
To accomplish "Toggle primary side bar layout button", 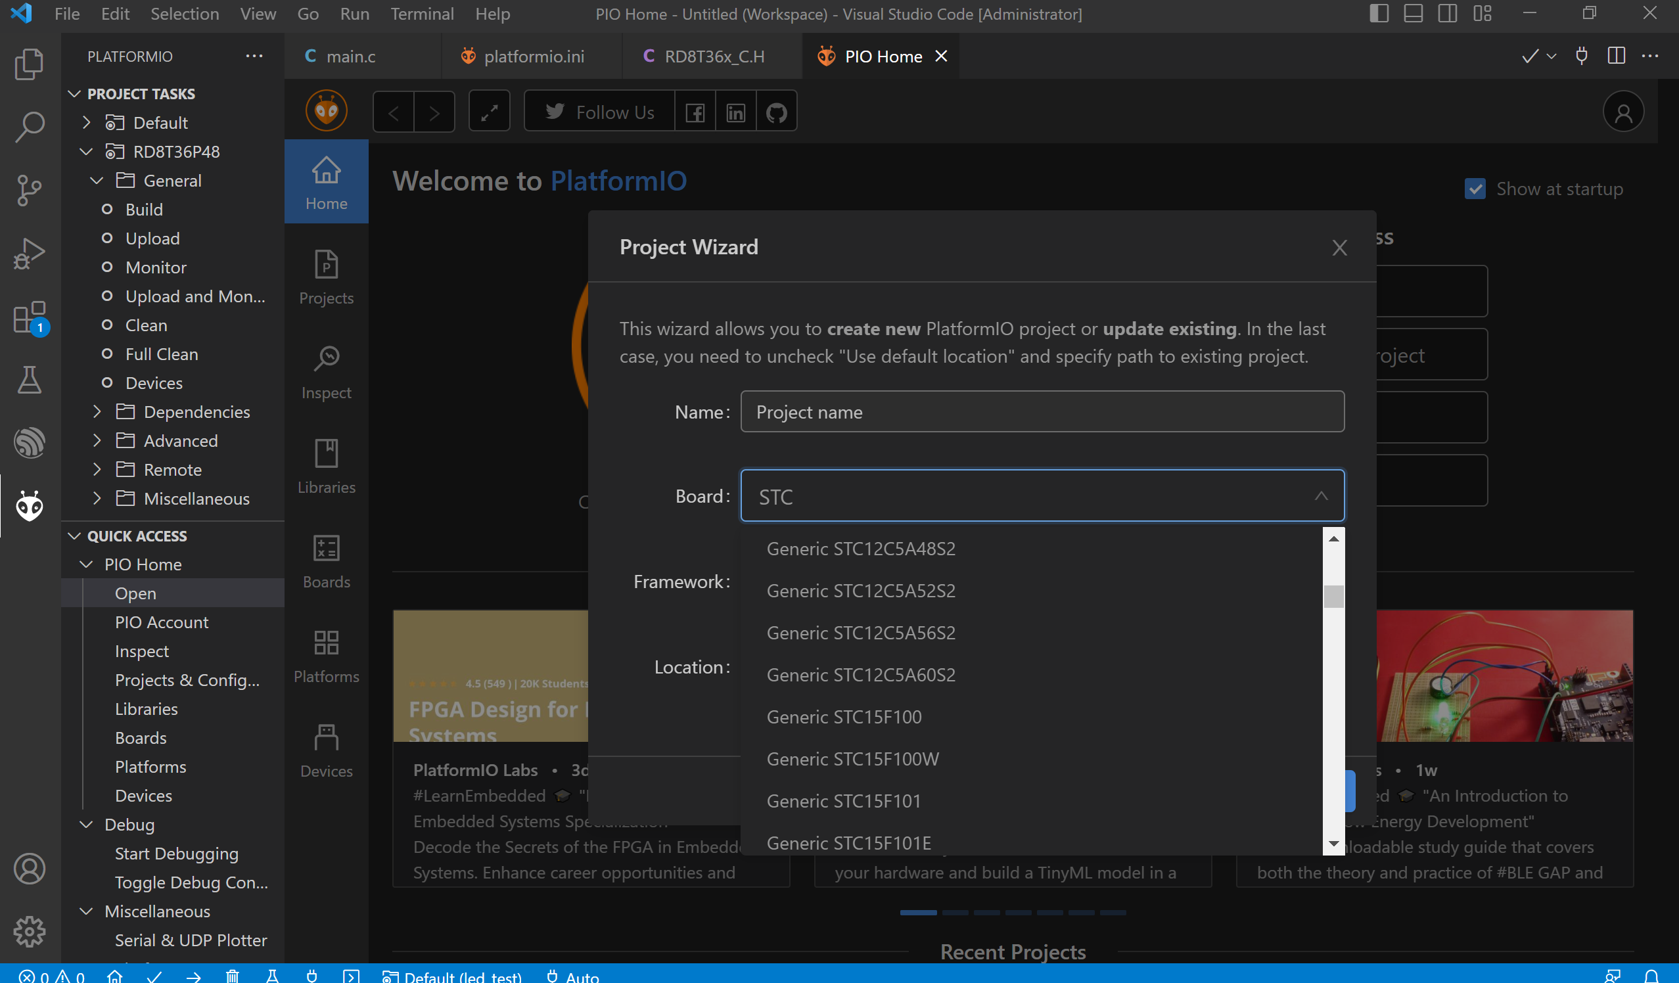I will pyautogui.click(x=1379, y=13).
